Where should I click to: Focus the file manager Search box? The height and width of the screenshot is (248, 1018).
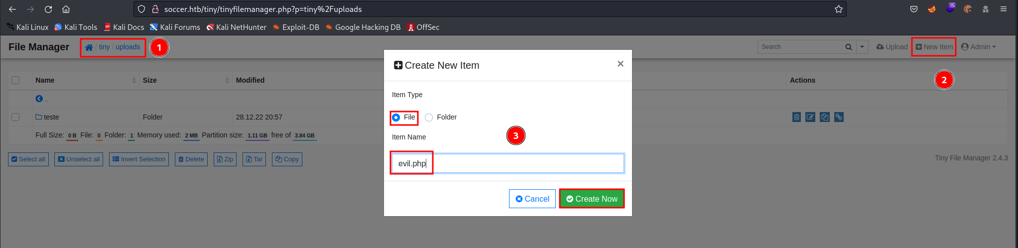click(800, 47)
